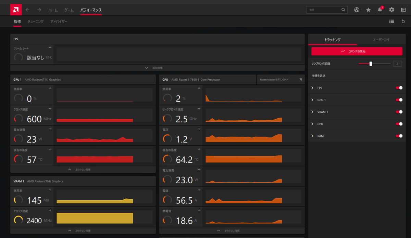Click CPU temperature value 64.2
411x238 pixels.
click(x=184, y=159)
